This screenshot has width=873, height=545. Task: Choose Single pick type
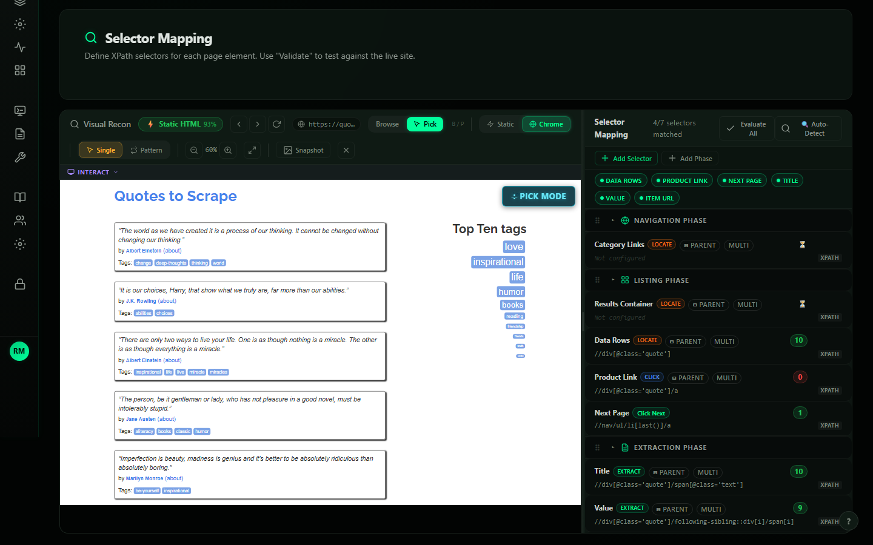tap(101, 150)
